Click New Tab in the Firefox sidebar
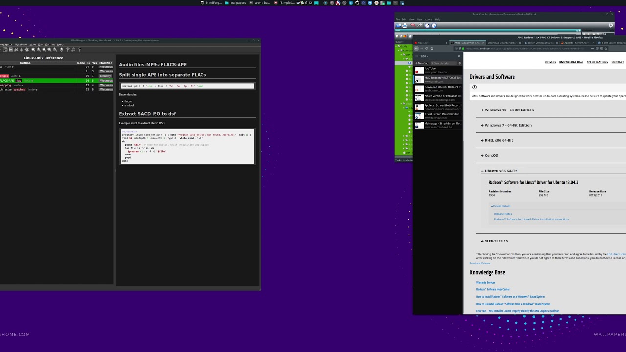This screenshot has width=626, height=352. click(422, 63)
